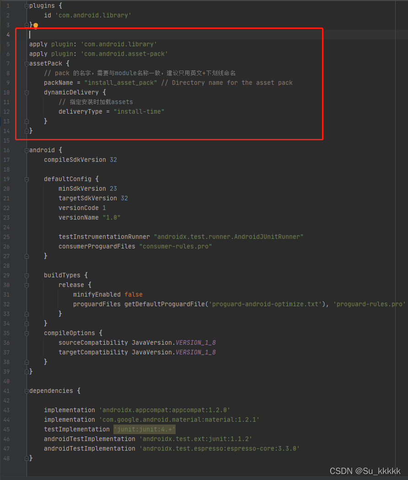Collapse the android block fold marker
The height and width of the screenshot is (480, 408).
[x=27, y=150]
